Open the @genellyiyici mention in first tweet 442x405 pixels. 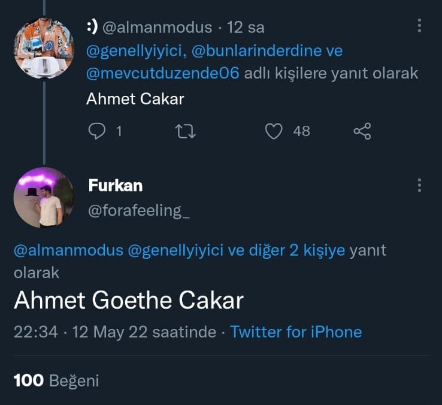pyautogui.click(x=137, y=51)
